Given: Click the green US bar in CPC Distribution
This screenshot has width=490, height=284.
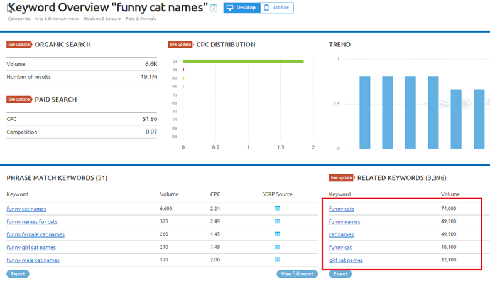Looking at the screenshot, I should [243, 61].
